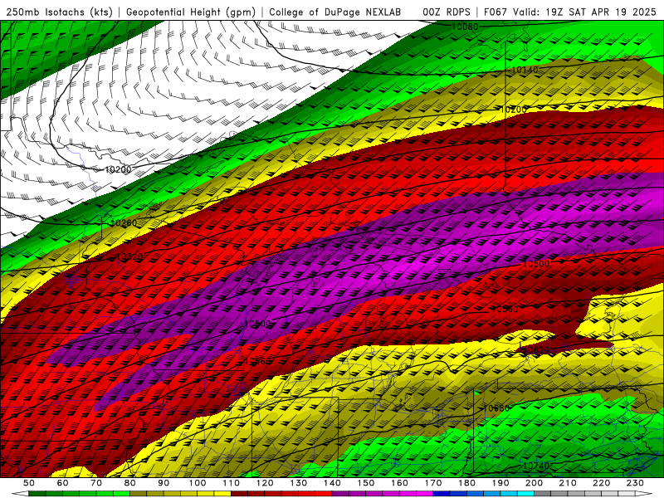This screenshot has height=498, width=664.
Task: Click the 90 value on the color scale
Action: [x=164, y=483]
